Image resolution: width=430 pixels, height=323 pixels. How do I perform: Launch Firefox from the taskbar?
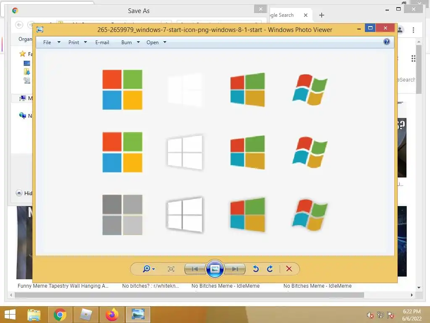click(x=112, y=315)
